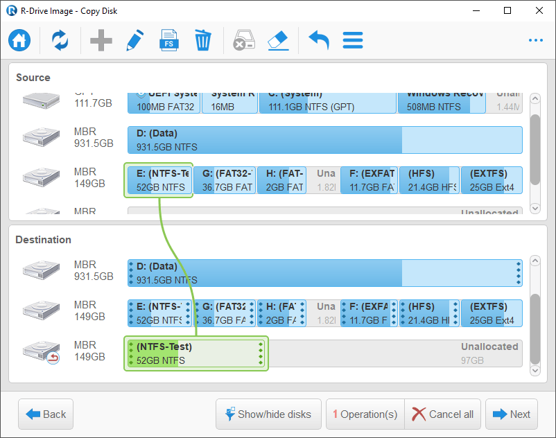Screen dimensions: 556x438
Task: Click the Source list scrollbar thumb
Action: point(535,150)
